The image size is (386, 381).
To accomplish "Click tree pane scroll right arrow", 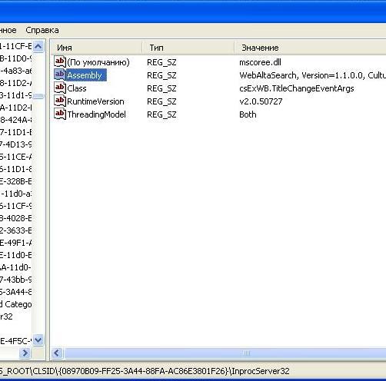I will (x=25, y=353).
